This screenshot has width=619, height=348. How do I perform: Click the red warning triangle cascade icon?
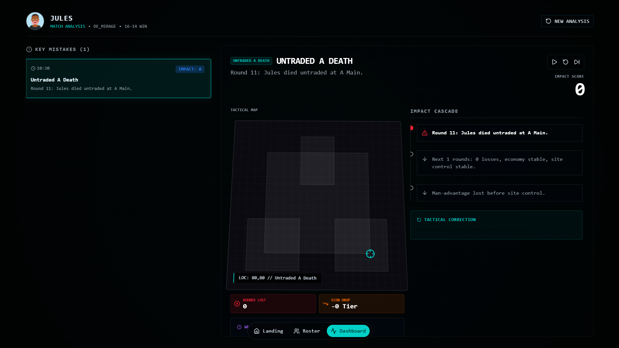click(x=425, y=133)
